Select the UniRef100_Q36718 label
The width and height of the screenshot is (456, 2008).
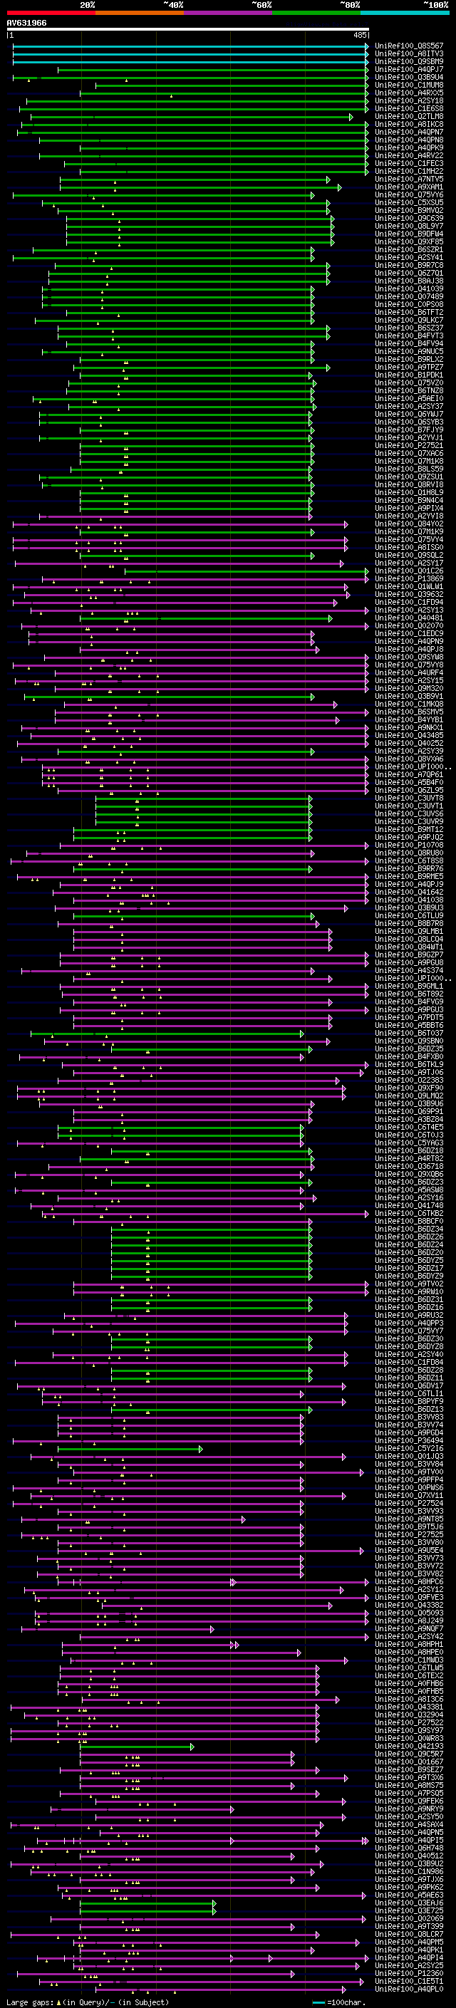pos(409,1167)
